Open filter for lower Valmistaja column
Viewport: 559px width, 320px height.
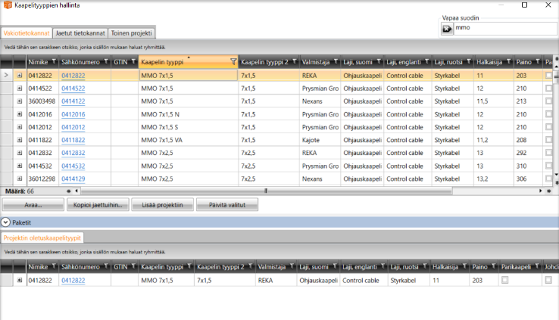[x=292, y=266]
